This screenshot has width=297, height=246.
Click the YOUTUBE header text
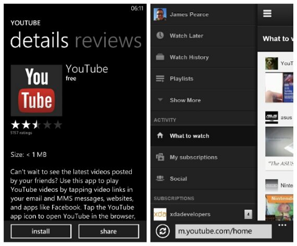(26, 23)
